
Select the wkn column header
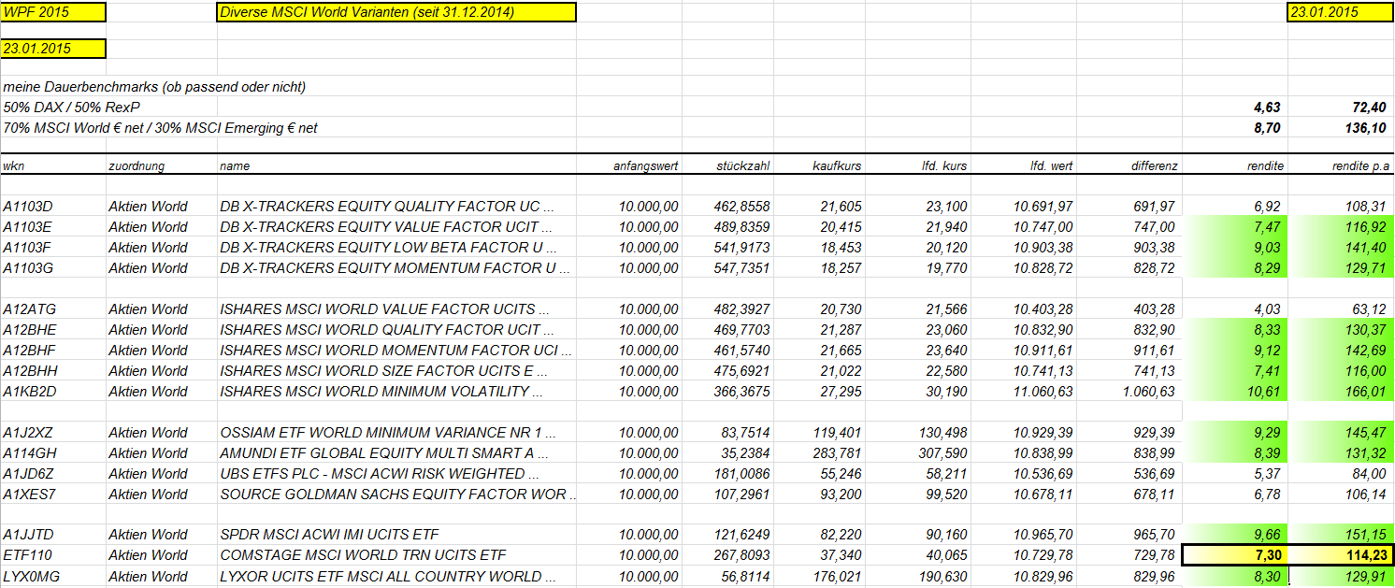[13, 165]
